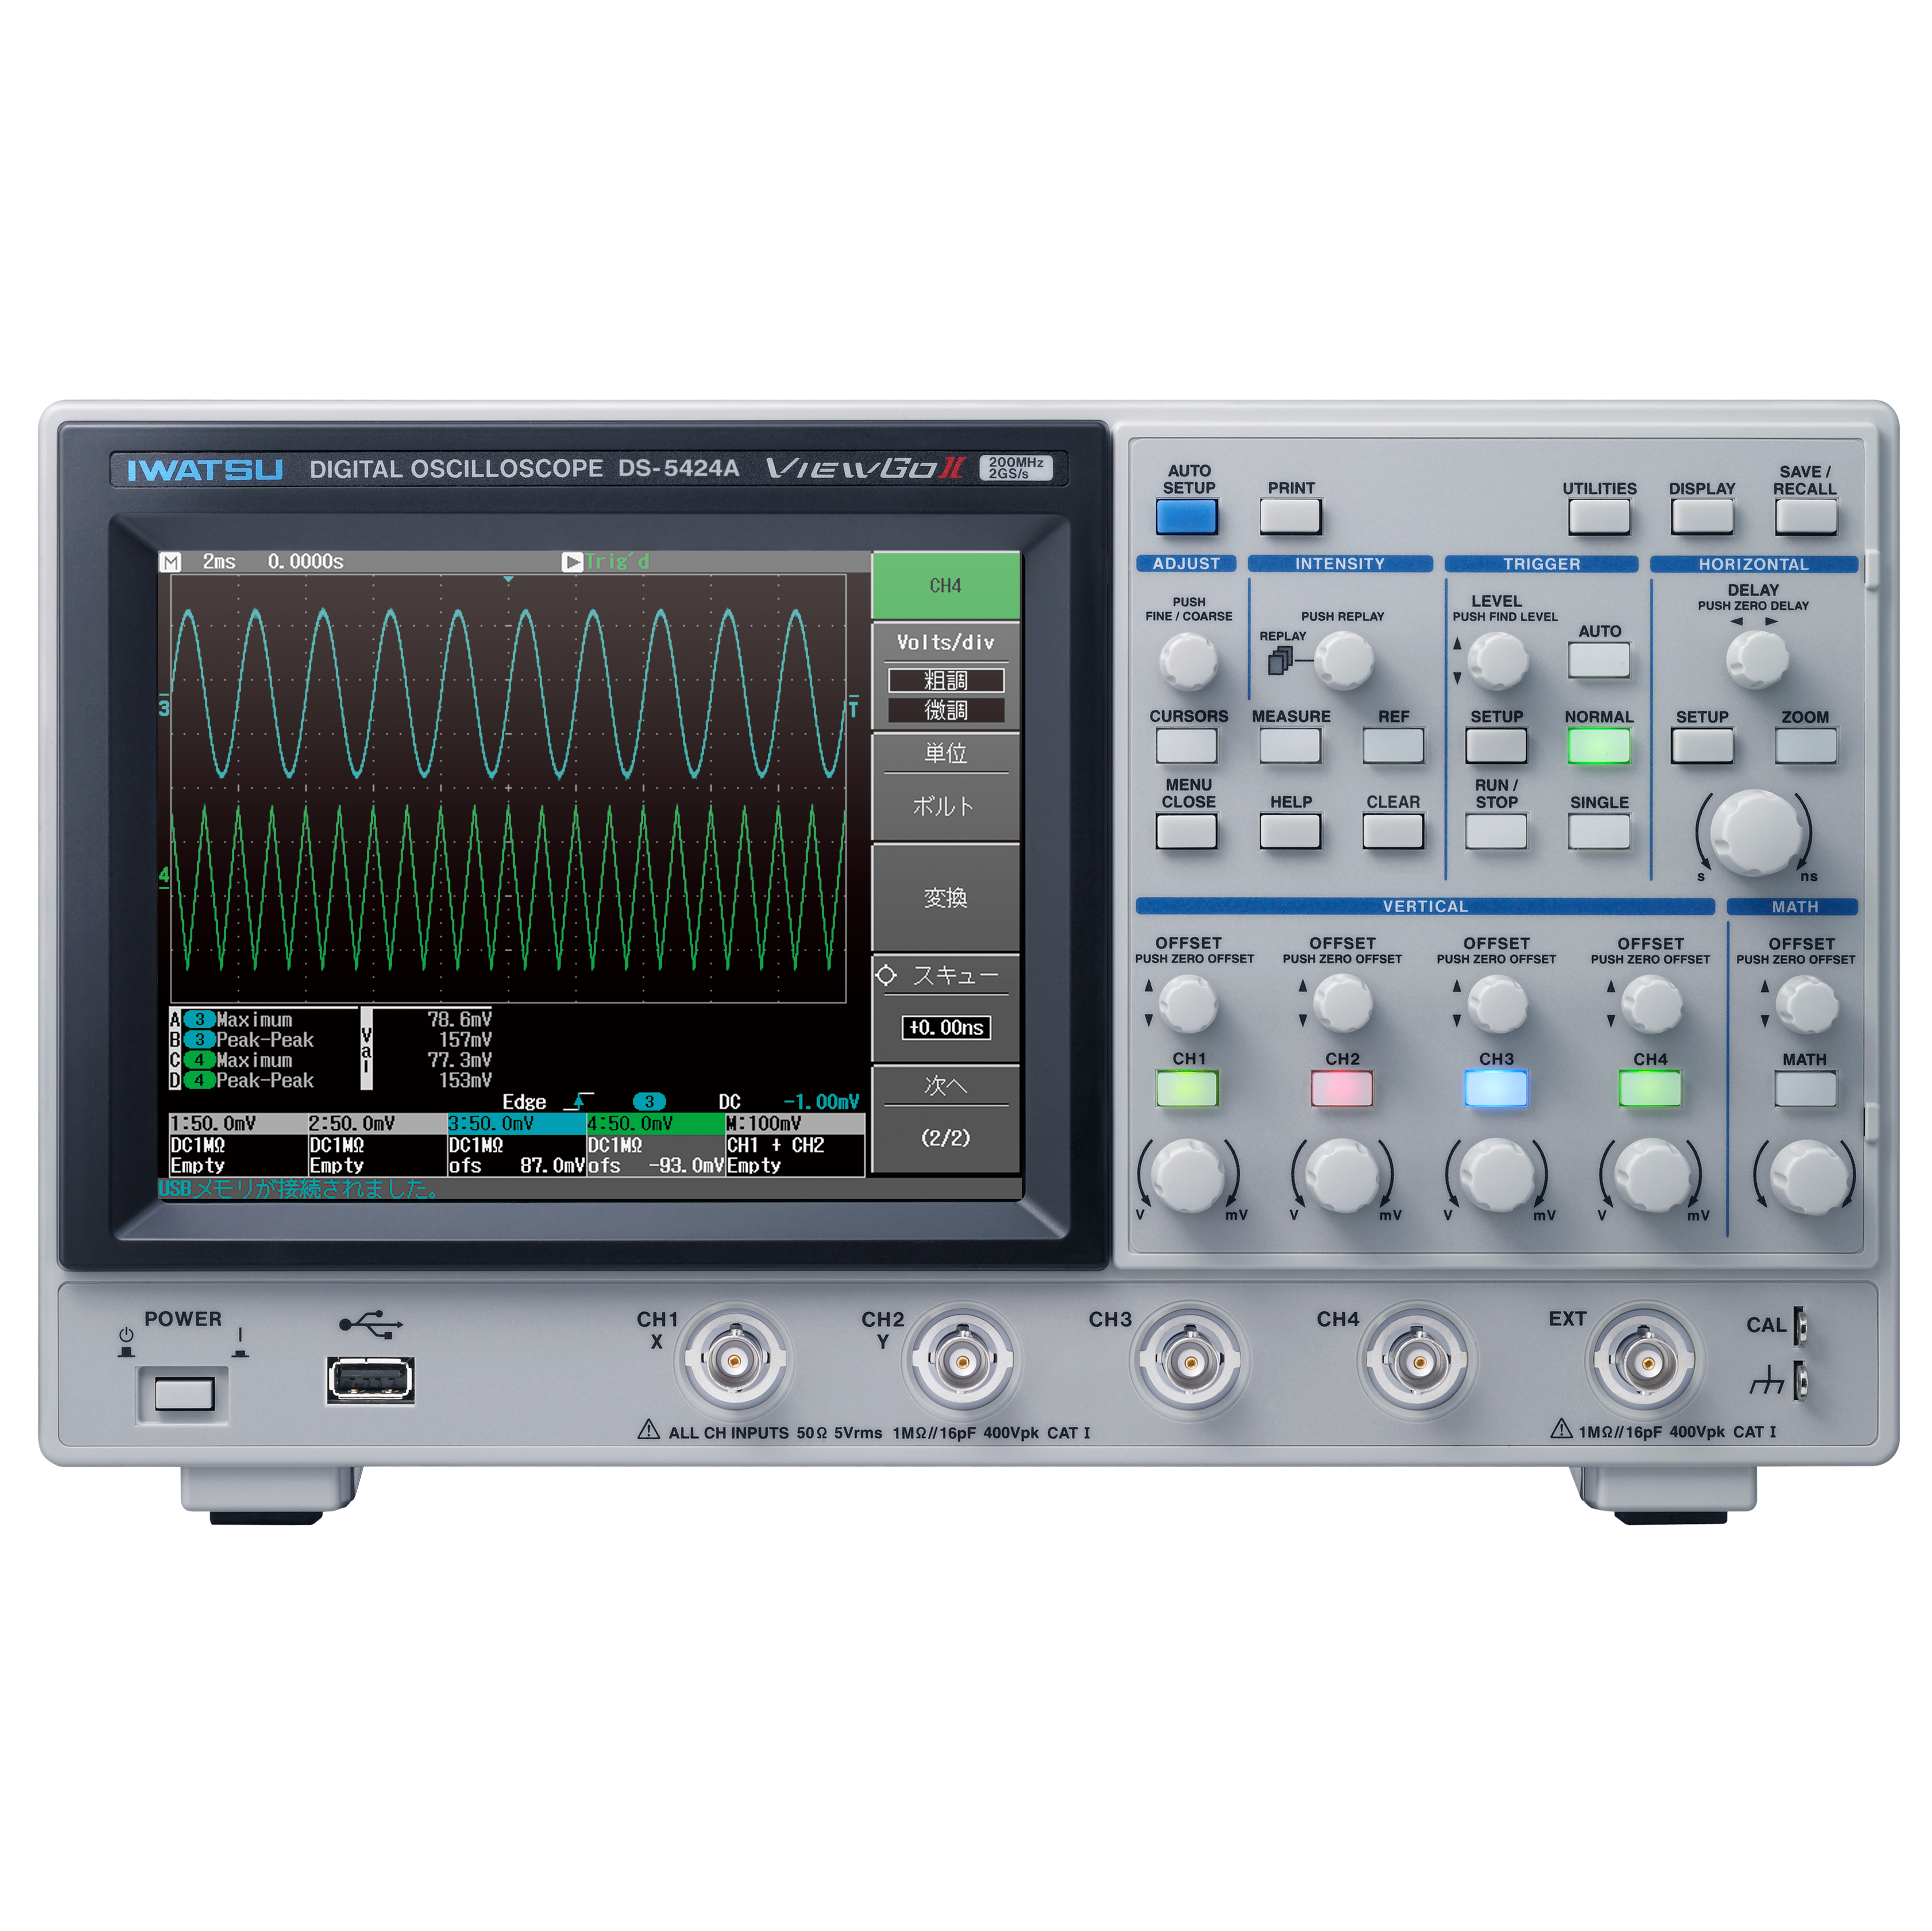Toggle the green-lit NORMAL trigger button

(x=1599, y=746)
